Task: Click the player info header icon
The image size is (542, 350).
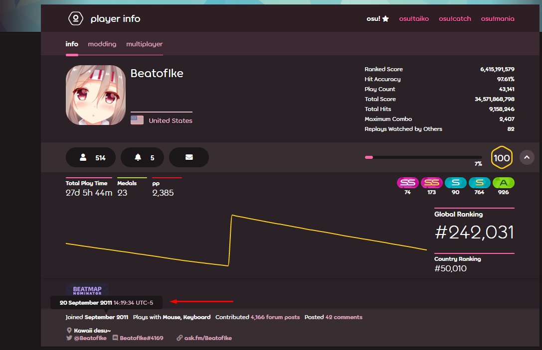Action: [x=76, y=18]
